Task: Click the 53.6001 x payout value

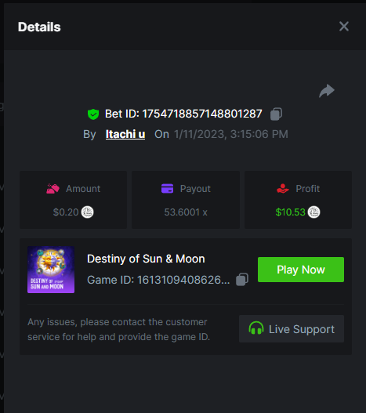Action: pos(186,212)
